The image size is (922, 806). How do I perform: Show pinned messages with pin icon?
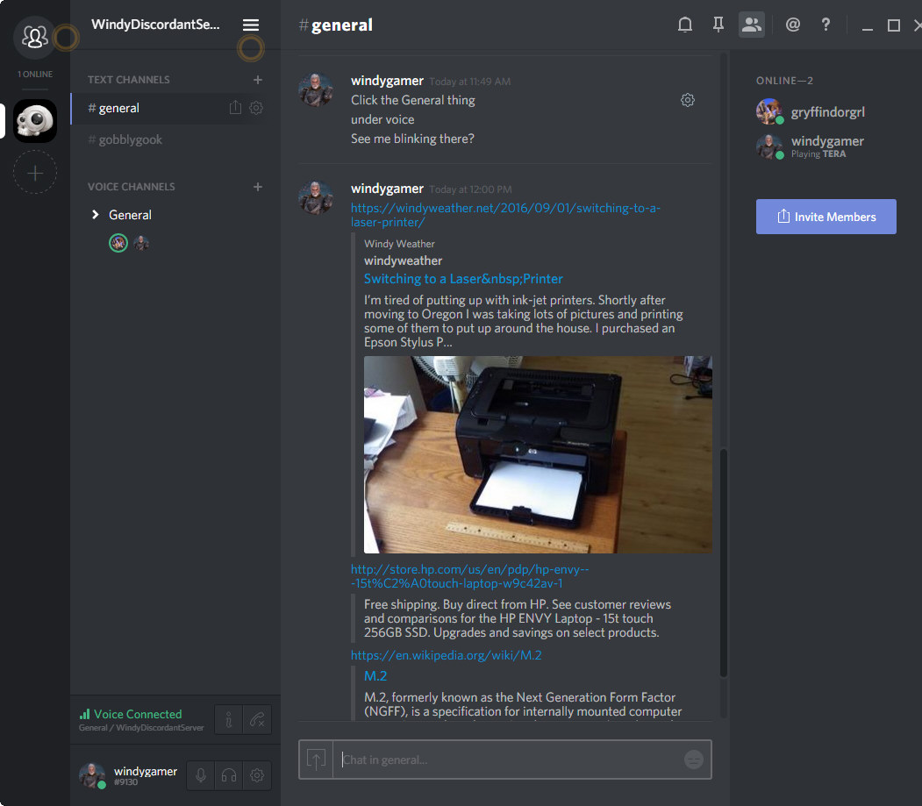coord(718,25)
